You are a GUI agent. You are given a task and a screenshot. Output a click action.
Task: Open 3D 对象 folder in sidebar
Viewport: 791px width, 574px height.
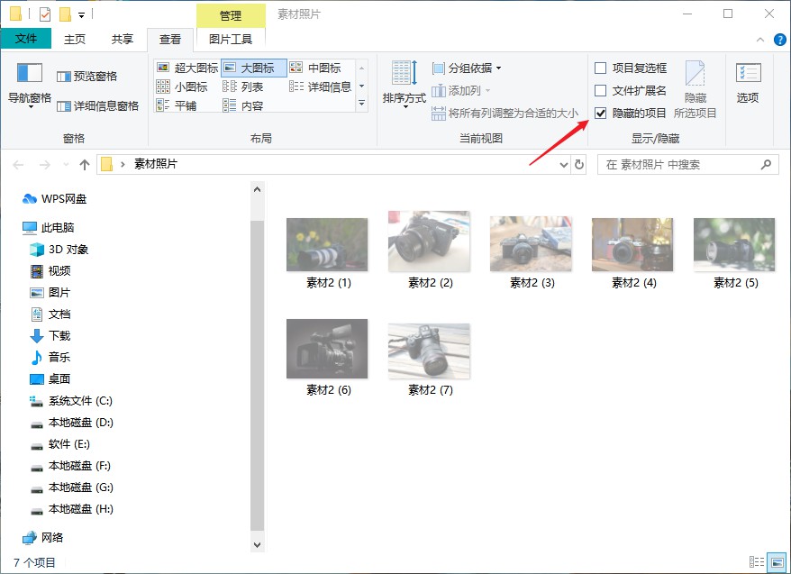point(59,250)
